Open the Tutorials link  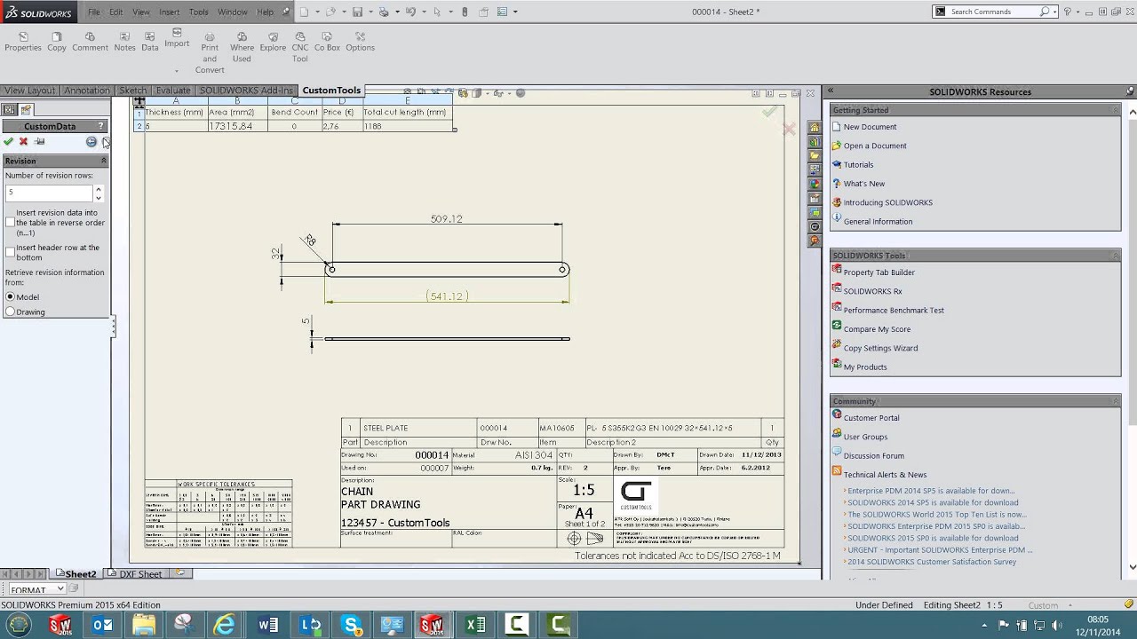858,164
